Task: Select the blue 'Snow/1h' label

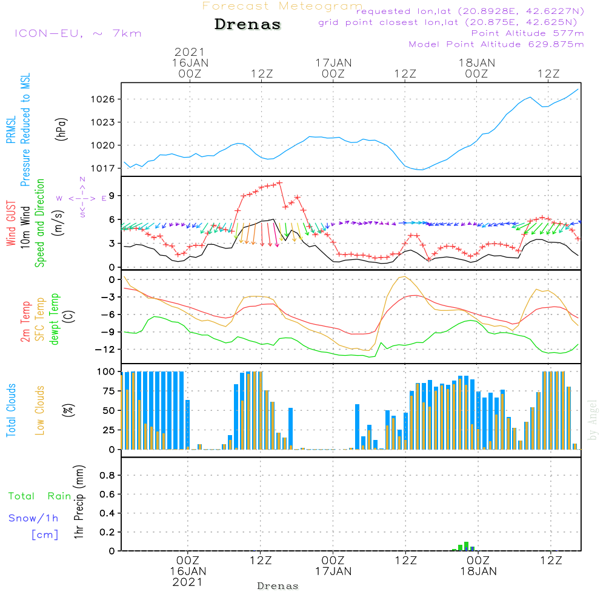Action: [x=33, y=518]
